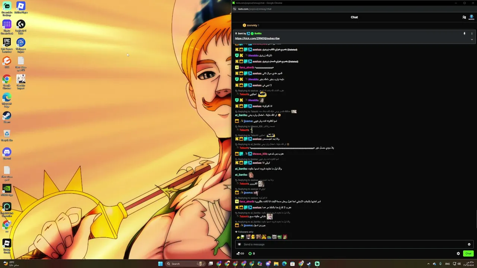Open Elgato Stream Deck desktop shortcut

7,26
